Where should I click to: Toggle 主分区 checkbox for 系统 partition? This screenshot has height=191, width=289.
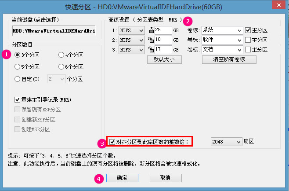coord(248,30)
